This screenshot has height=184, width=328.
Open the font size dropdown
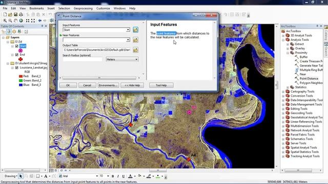pos(108,176)
